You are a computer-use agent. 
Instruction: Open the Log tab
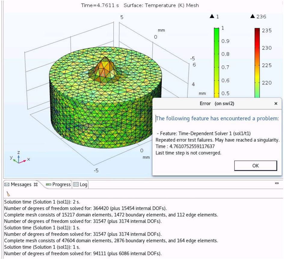(80, 184)
